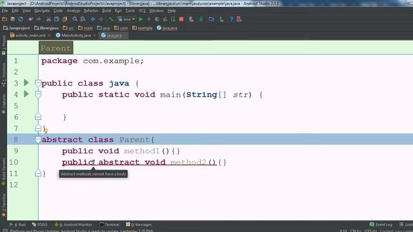Click the fold end marker on line 11
This screenshot has height=232, width=413.
pyautogui.click(x=38, y=173)
